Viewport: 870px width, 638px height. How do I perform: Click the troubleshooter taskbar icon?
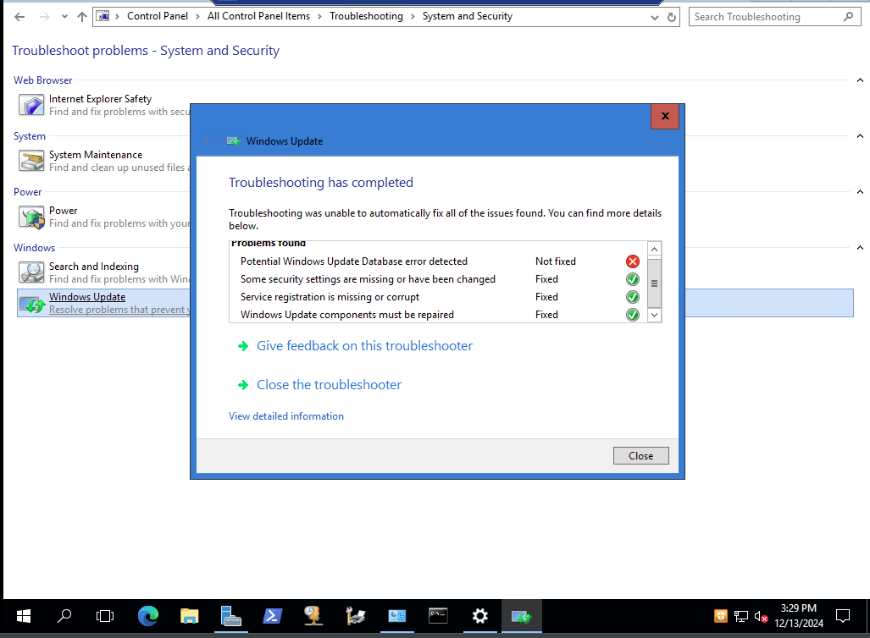click(x=521, y=616)
